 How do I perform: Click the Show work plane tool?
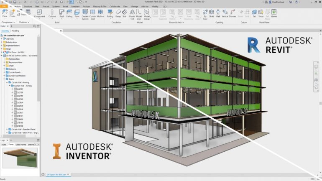pyautogui.click(x=261, y=13)
